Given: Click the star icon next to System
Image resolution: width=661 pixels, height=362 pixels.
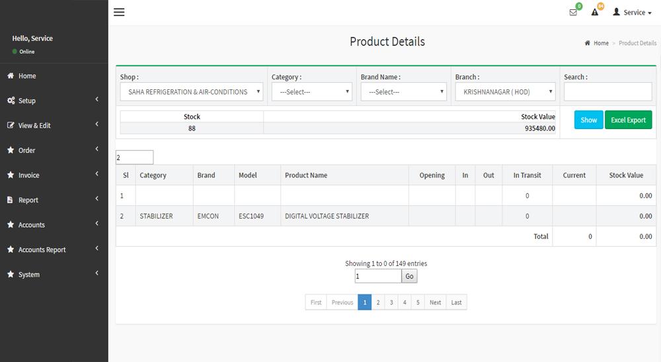Looking at the screenshot, I should coord(11,274).
